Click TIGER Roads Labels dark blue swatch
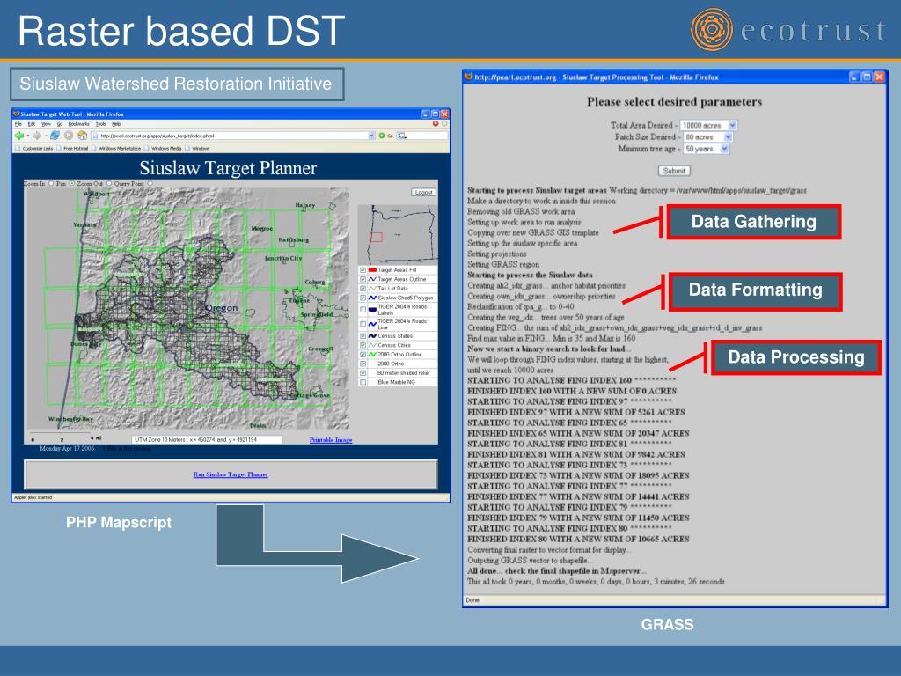 [372, 309]
